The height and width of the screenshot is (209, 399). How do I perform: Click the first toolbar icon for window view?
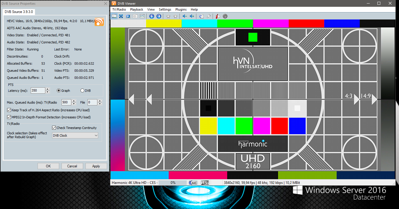coord(114,16)
